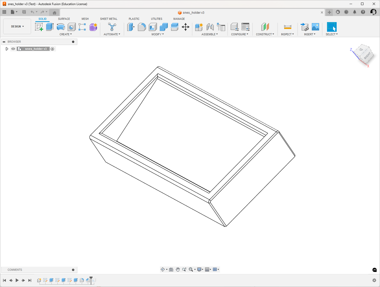Open timeline settings gear

[x=374, y=280]
